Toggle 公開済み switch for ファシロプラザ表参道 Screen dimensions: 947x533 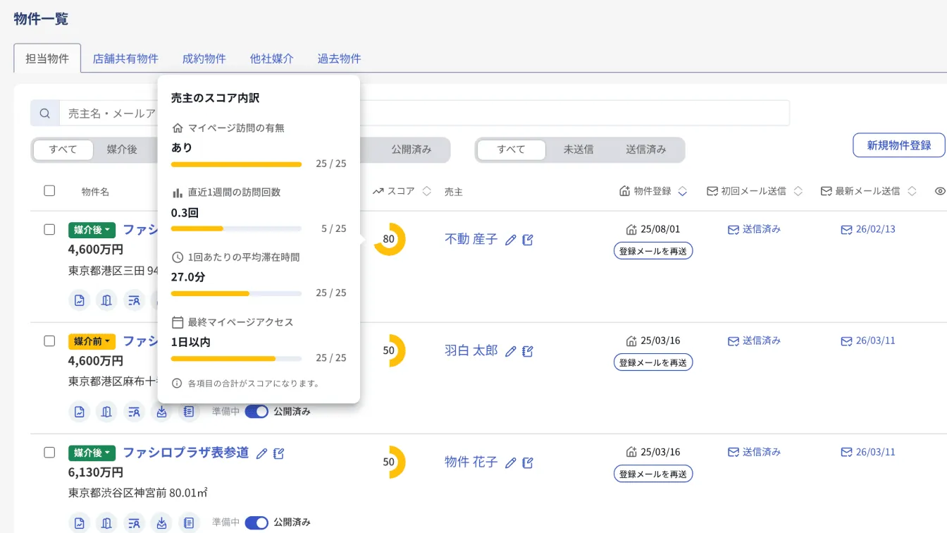tap(256, 522)
